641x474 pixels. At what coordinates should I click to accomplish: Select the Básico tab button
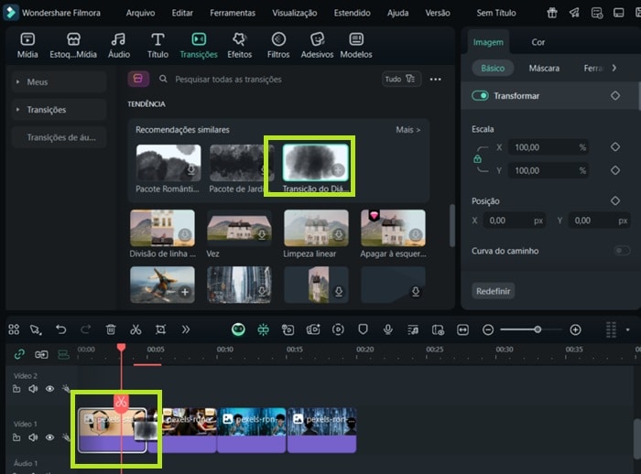click(493, 69)
